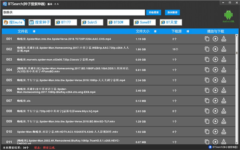This screenshot has height=150, width=240.
Task: Play result 008 66ys.tv file
Action: tap(215, 111)
